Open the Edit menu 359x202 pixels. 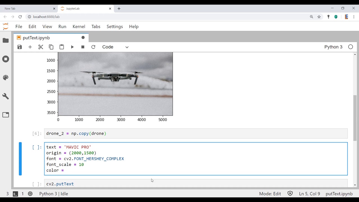pos(32,26)
